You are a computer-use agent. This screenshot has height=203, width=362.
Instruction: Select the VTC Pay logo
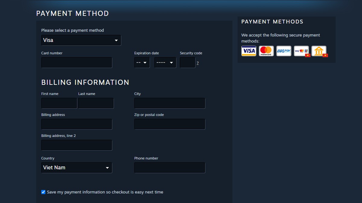point(284,51)
